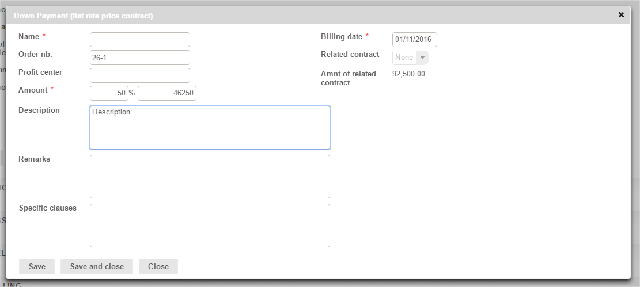Click the Amnt of related contract value 92,500.00
Image resolution: width=640 pixels, height=287 pixels.
[x=408, y=74]
